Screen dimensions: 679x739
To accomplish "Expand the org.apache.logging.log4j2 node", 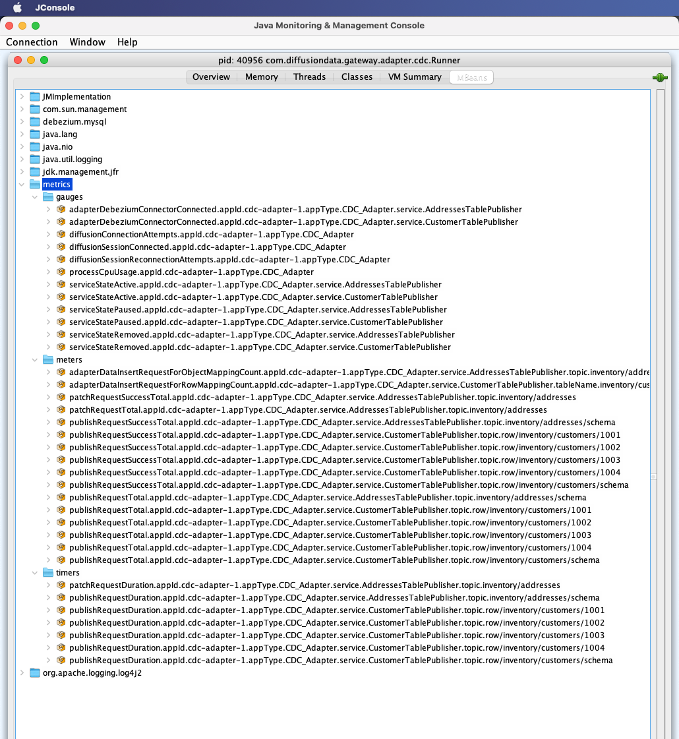I will 21,673.
